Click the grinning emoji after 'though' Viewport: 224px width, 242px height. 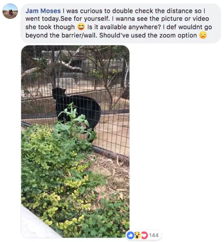[81, 27]
